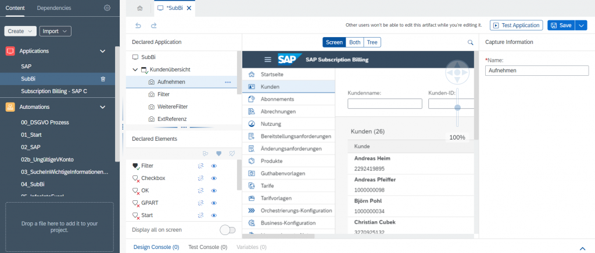
Task: Open the 02_SAP automation
Action: coord(31,147)
